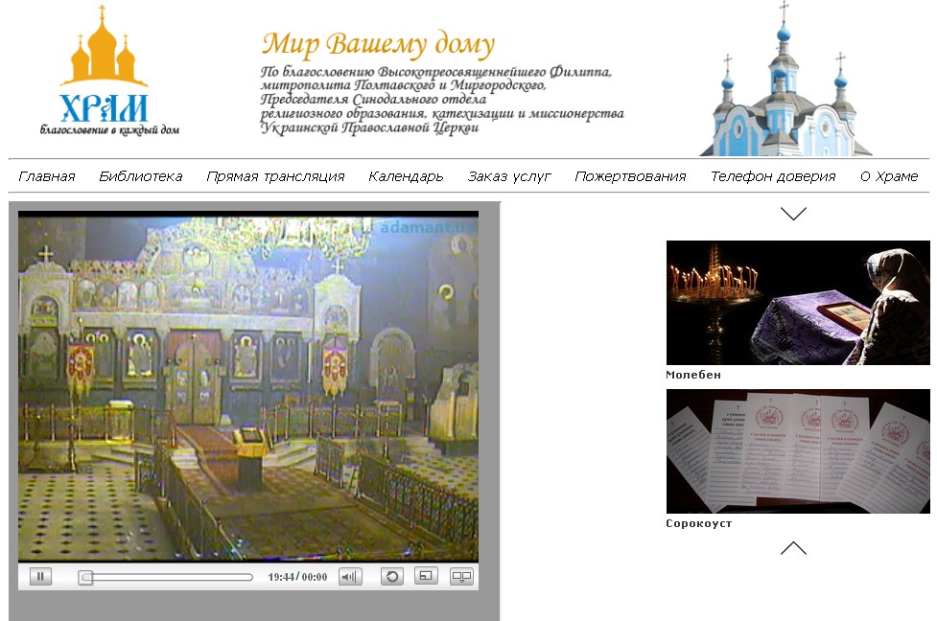Screen dimensions: 937x621
Task: Open the Главная menu item
Action: point(46,176)
